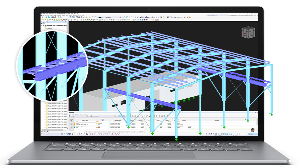Click the print icon in toolbar

point(55,17)
